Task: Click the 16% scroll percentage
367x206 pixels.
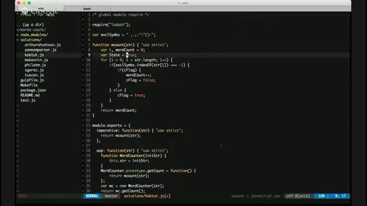Action: tap(322, 196)
